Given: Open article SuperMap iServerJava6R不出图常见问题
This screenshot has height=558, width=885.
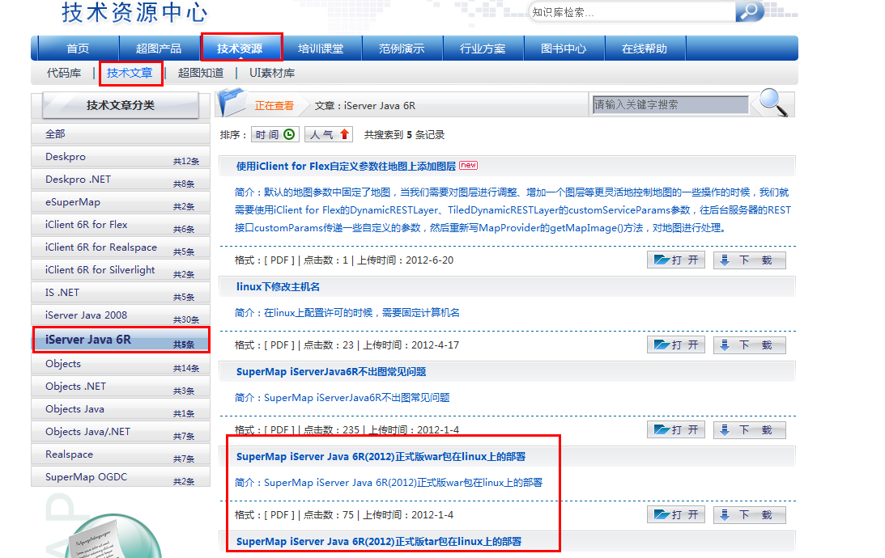Looking at the screenshot, I should [x=331, y=372].
